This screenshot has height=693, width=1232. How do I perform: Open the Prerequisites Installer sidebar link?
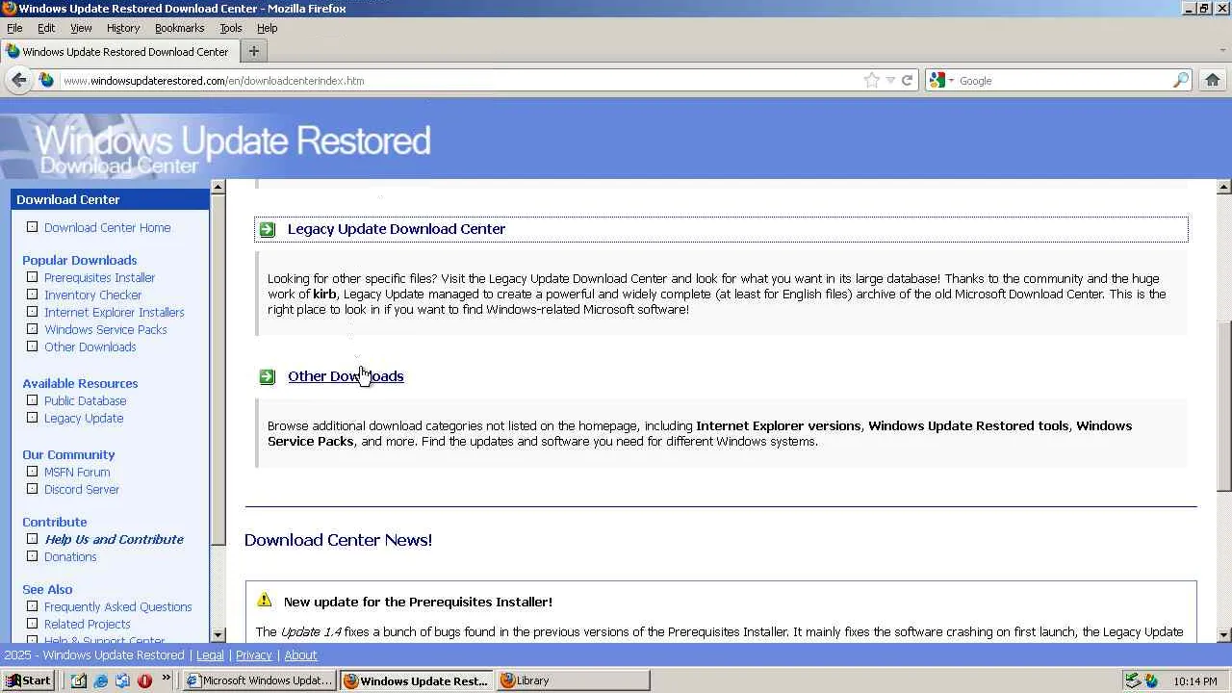tap(99, 278)
